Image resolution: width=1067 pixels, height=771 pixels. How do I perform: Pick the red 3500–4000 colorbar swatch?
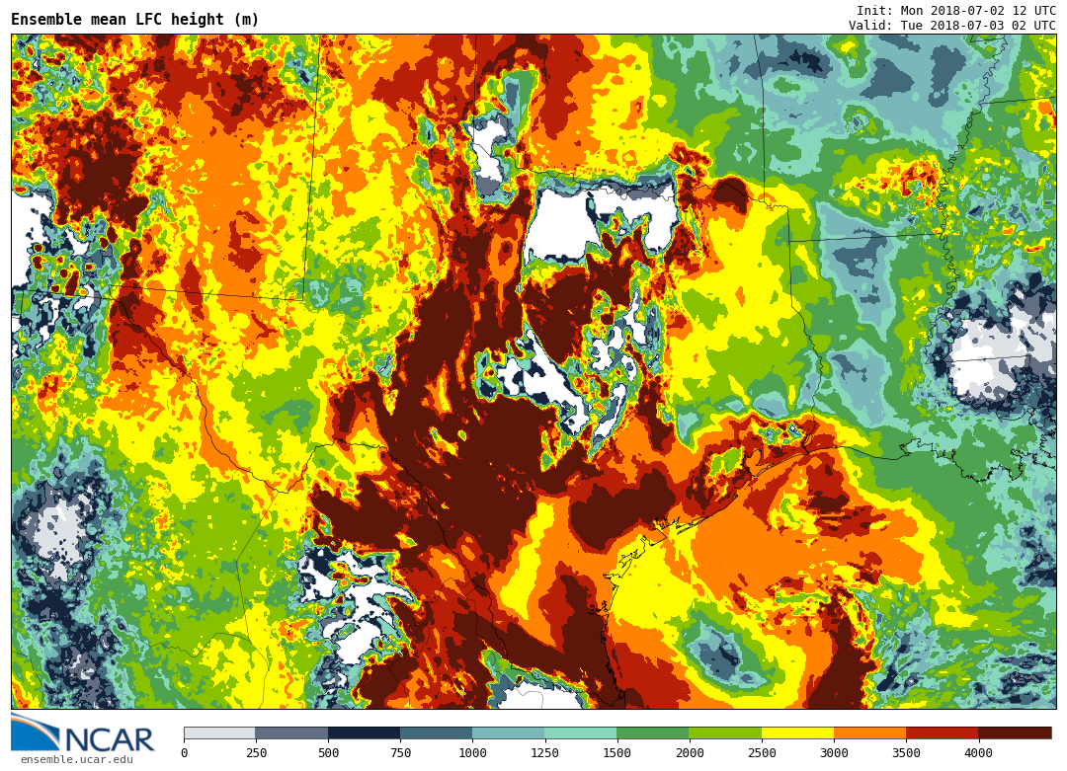click(942, 732)
